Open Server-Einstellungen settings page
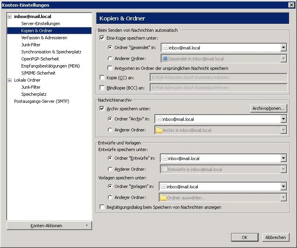Image resolution: width=297 pixels, height=248 pixels. [x=40, y=24]
